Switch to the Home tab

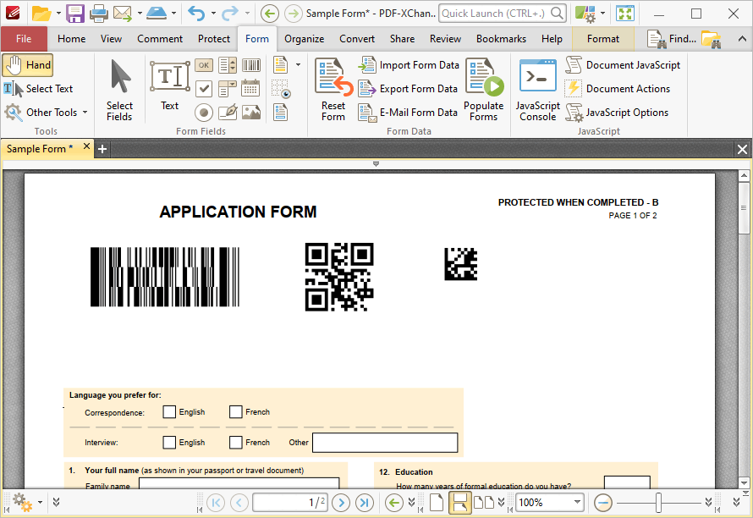pyautogui.click(x=72, y=39)
